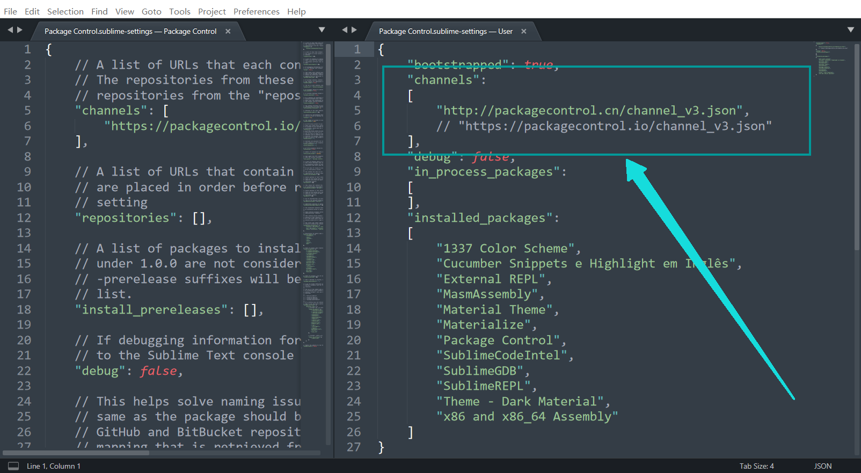
Task: Click the packagecontrol.cn channel URL line
Action: [x=593, y=111]
